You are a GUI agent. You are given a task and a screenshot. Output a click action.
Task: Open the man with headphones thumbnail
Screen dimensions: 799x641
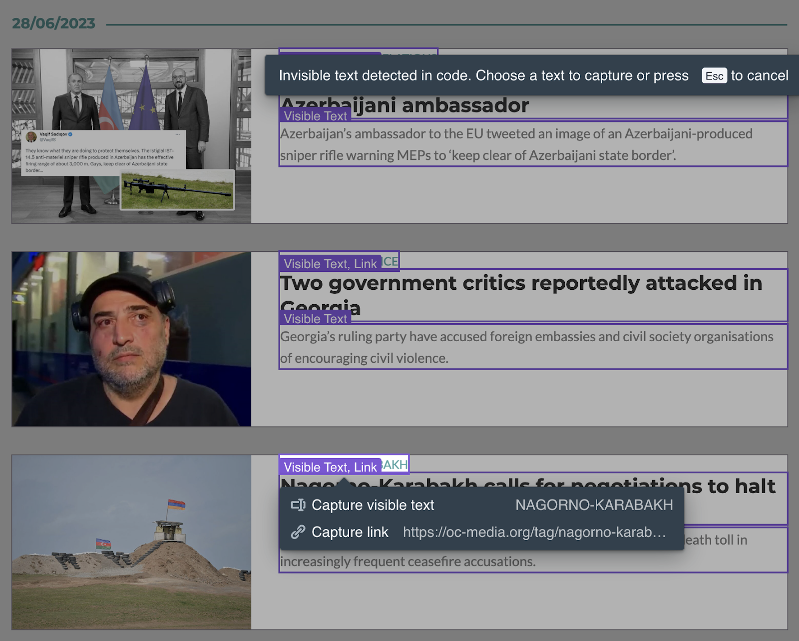coord(131,339)
